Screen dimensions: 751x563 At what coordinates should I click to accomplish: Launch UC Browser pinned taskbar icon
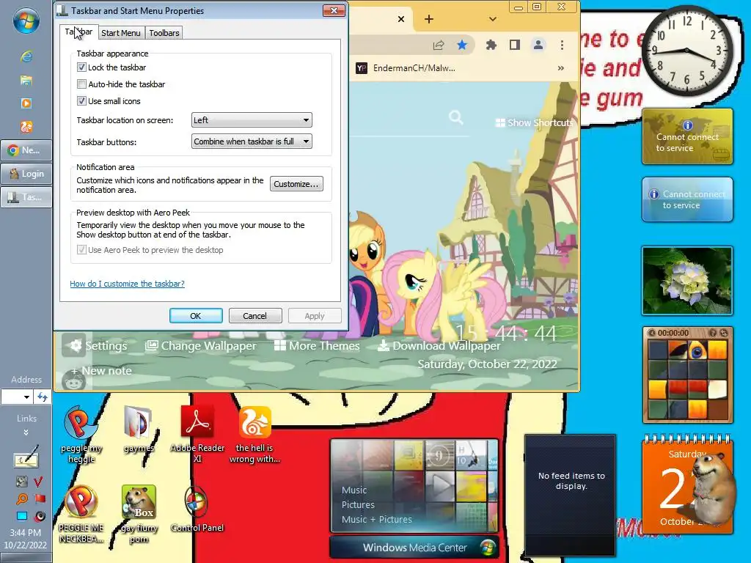point(26,127)
